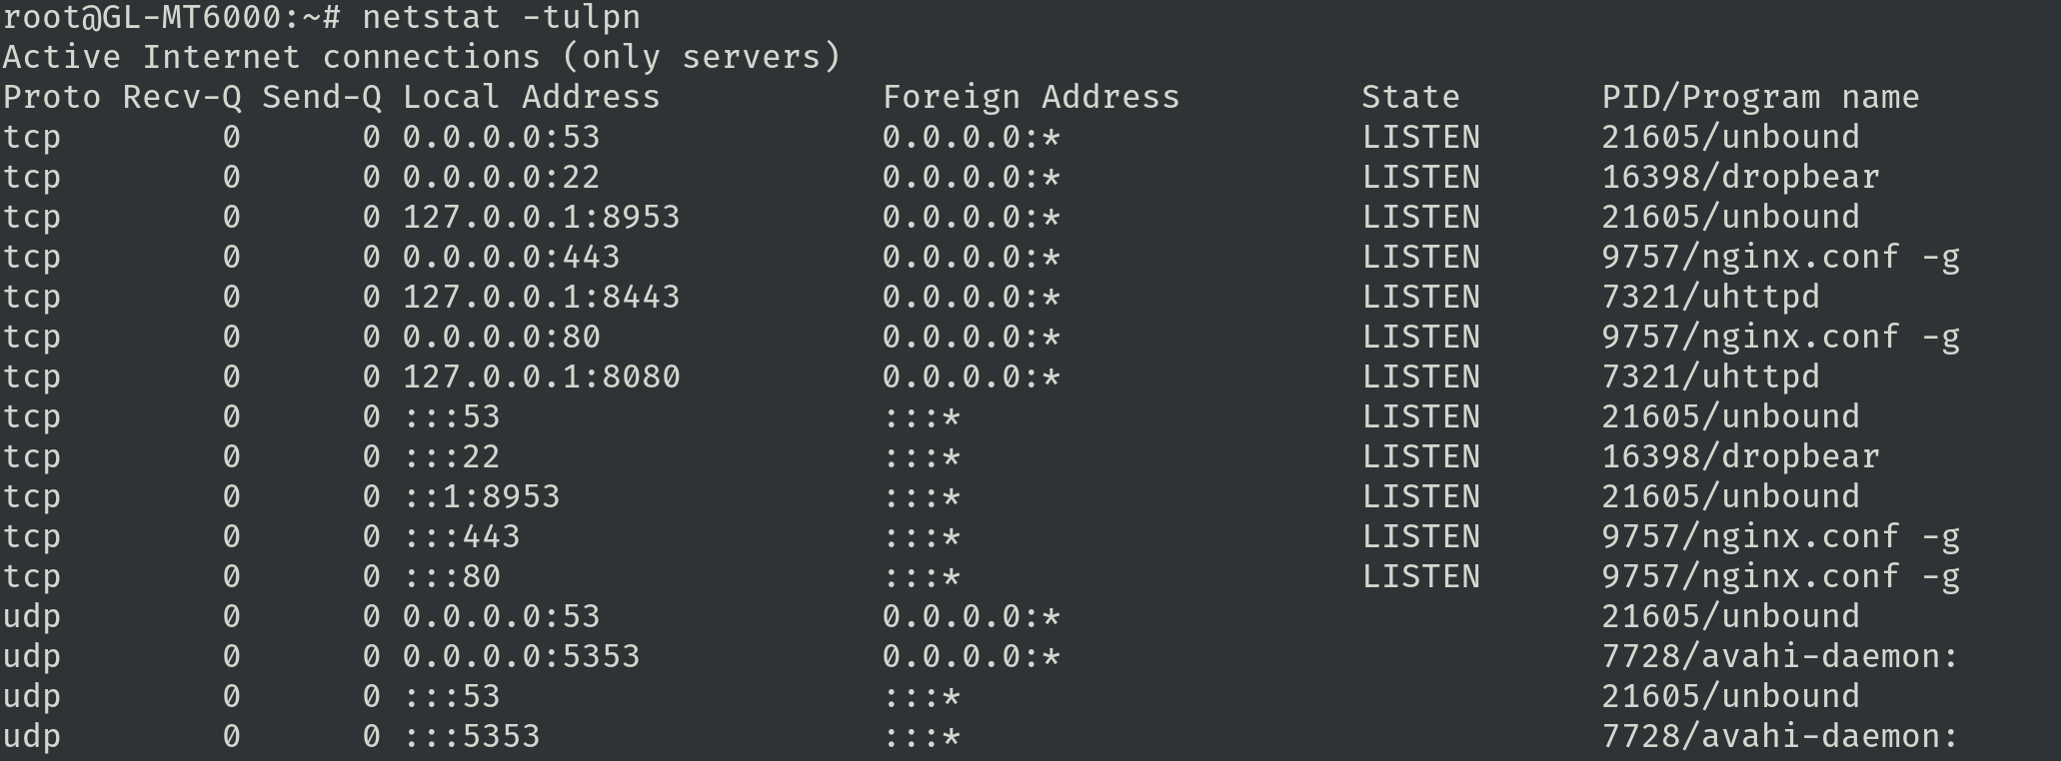The image size is (2061, 761).
Task: Click local address 0.0.0.0:443
Action: tap(511, 258)
